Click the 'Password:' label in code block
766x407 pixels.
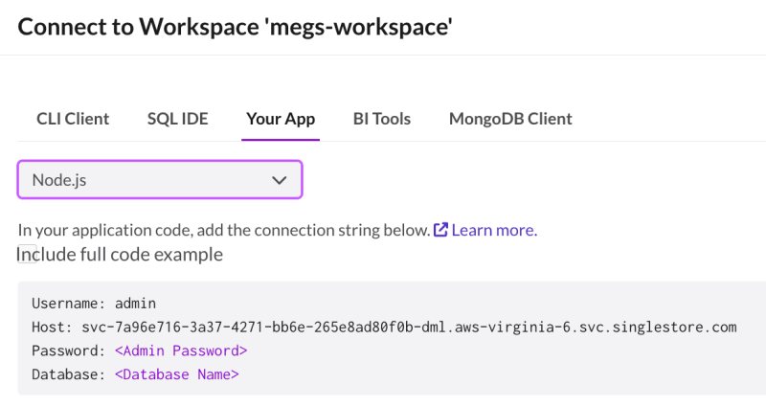point(68,350)
